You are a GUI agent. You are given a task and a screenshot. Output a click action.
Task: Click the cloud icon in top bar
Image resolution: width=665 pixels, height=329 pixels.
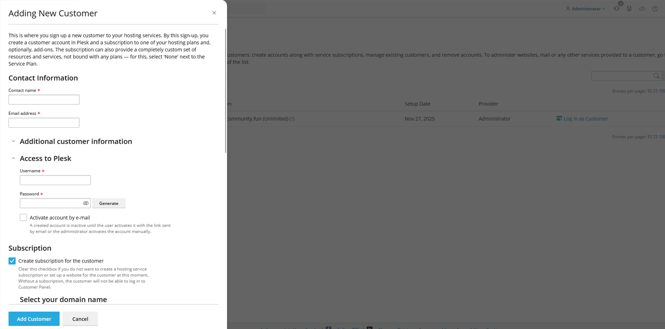click(x=642, y=9)
